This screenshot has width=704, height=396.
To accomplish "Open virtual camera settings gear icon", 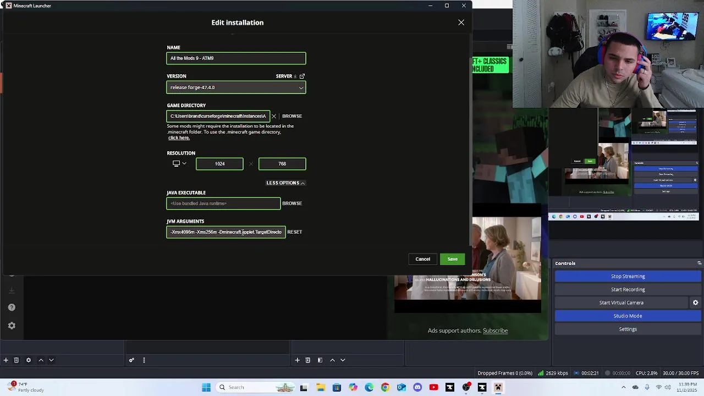I will [x=695, y=302].
